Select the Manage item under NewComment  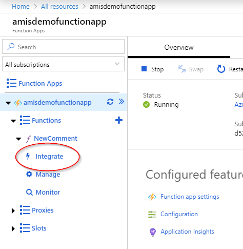tap(48, 175)
